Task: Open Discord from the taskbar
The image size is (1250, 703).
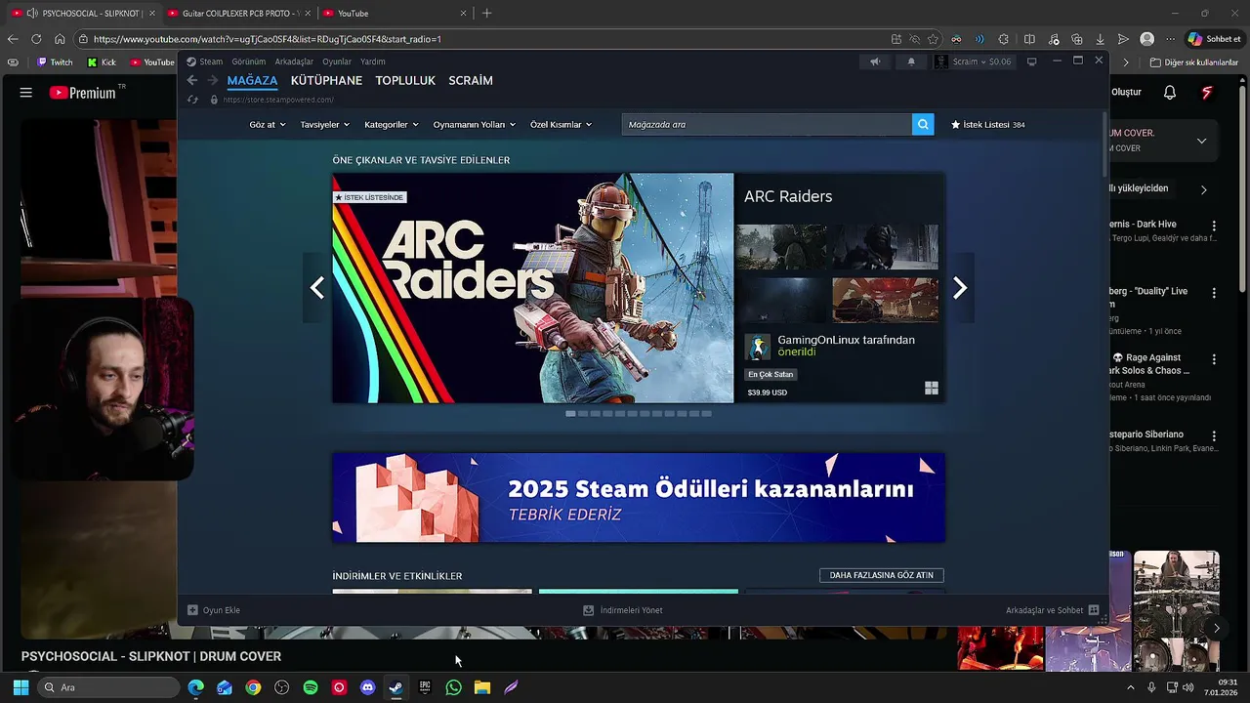Action: (367, 687)
